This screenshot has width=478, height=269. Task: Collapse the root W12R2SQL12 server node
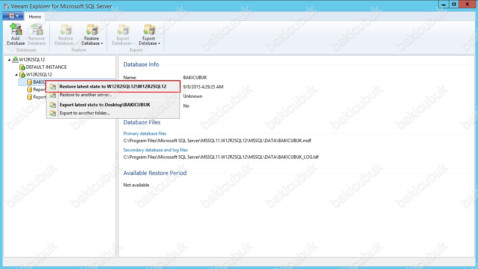coord(9,60)
